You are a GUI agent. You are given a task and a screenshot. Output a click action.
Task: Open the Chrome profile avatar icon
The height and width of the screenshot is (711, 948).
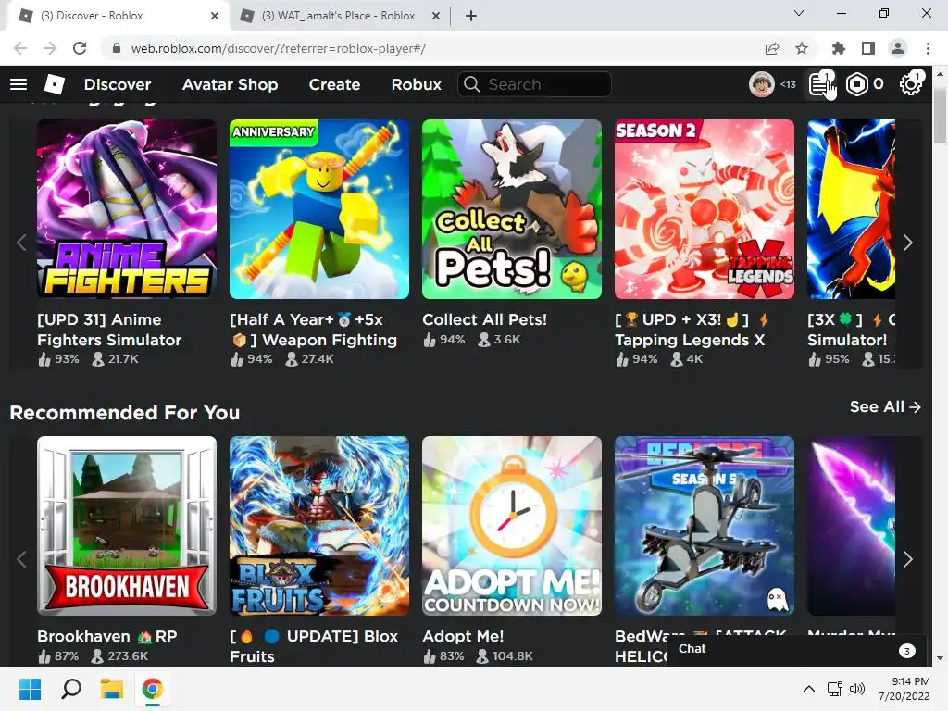pos(898,48)
